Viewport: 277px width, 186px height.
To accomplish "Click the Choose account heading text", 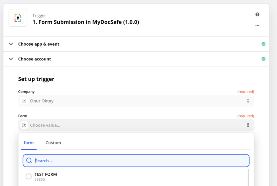I will (34, 59).
